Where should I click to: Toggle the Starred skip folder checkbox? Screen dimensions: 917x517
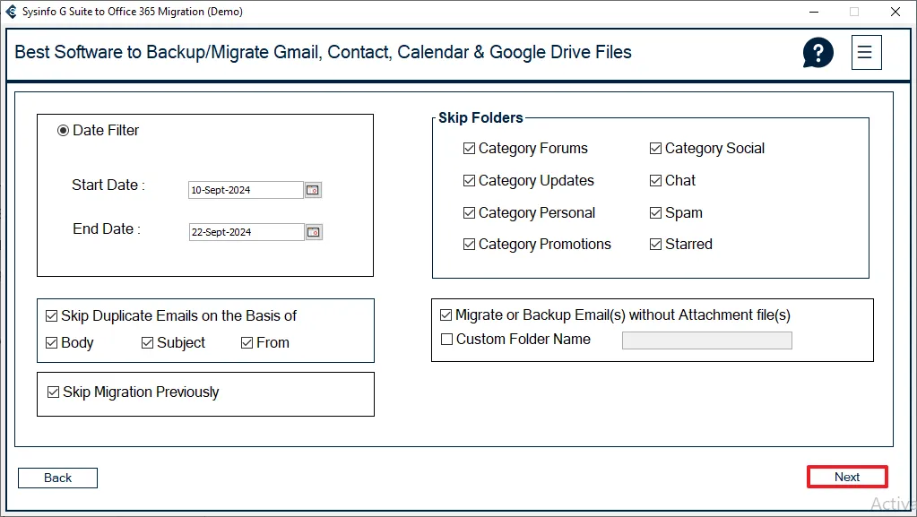pos(655,245)
